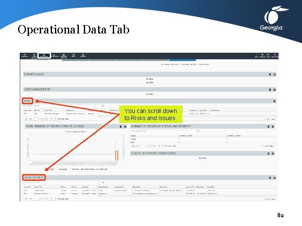Toggle the Failed legend item at top

193,64
